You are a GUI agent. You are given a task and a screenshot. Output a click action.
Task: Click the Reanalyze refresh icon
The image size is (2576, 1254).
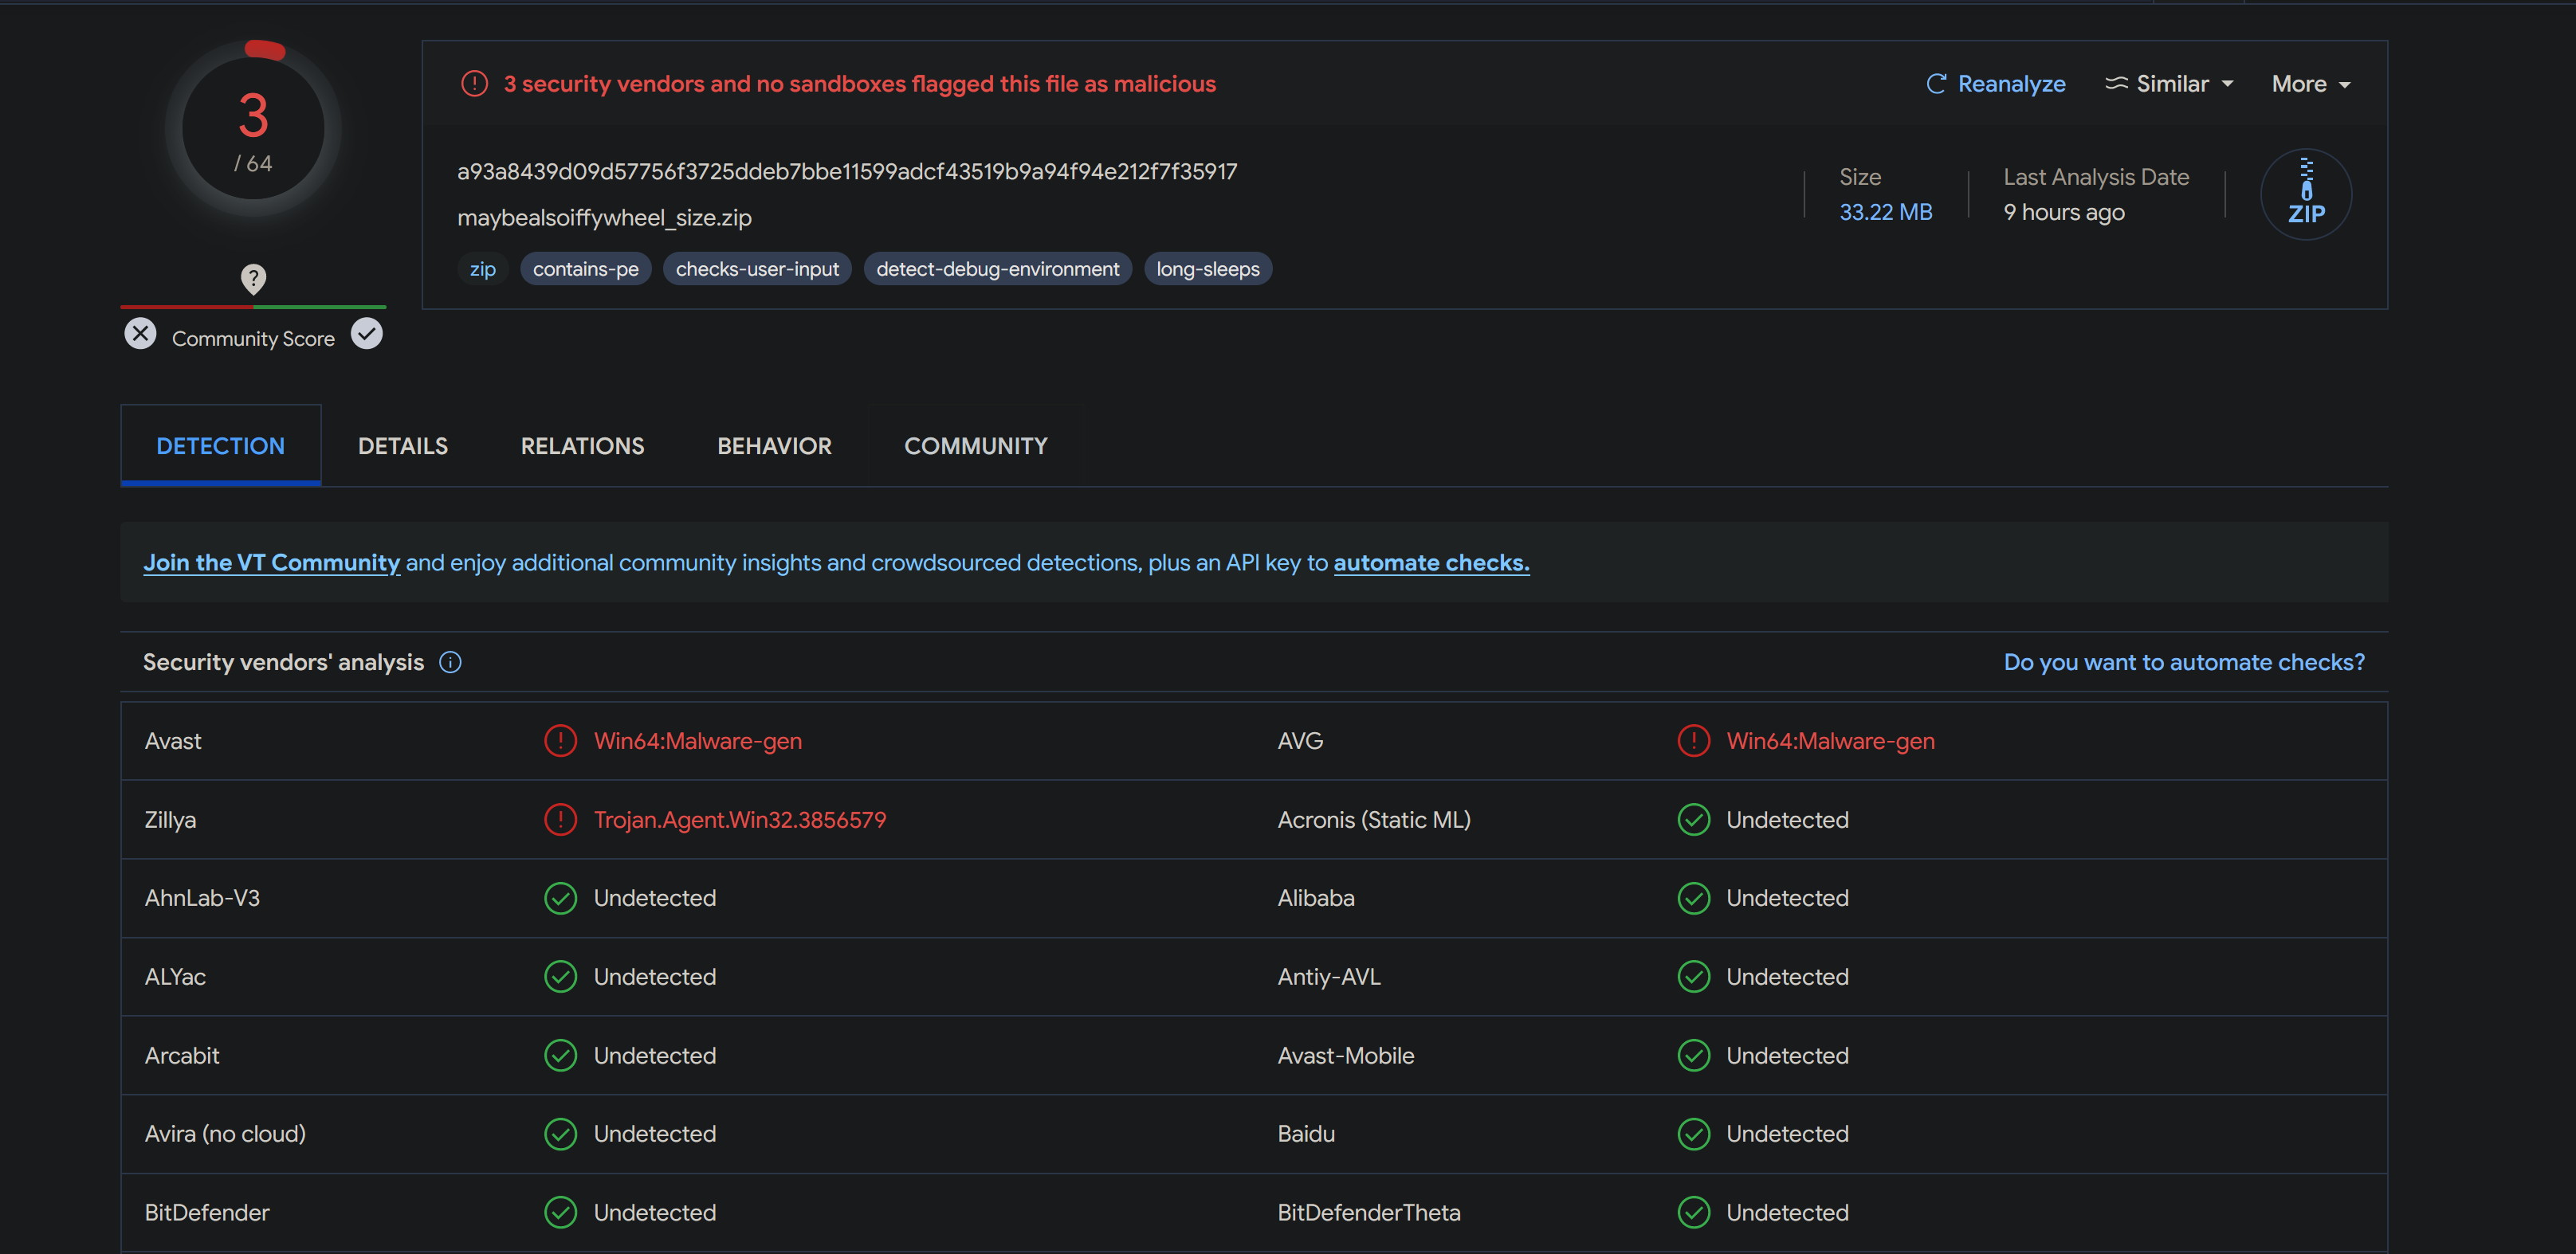(x=1935, y=84)
